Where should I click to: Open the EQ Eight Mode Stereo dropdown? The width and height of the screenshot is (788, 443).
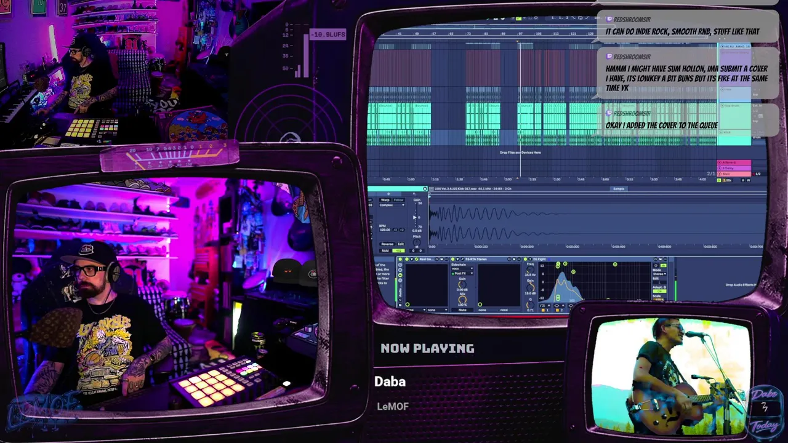click(659, 274)
